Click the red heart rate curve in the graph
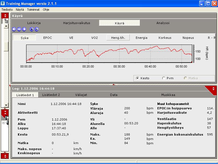This screenshot has height=164, width=218. tap(109, 50)
